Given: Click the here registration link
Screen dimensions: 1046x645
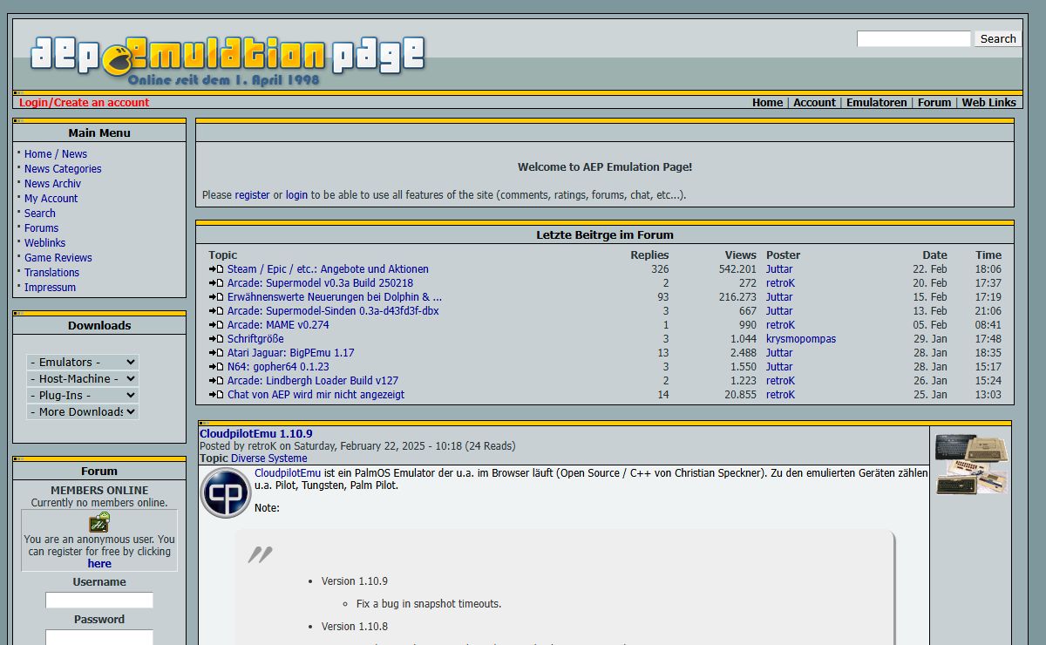Looking at the screenshot, I should [x=99, y=564].
